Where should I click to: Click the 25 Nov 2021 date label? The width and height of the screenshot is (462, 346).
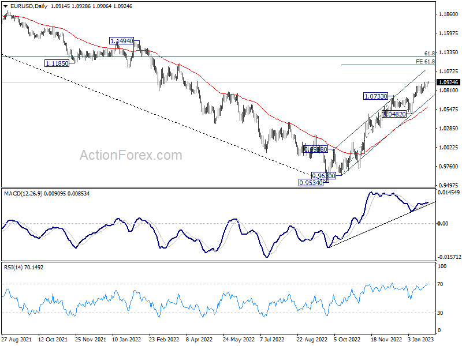click(x=91, y=339)
